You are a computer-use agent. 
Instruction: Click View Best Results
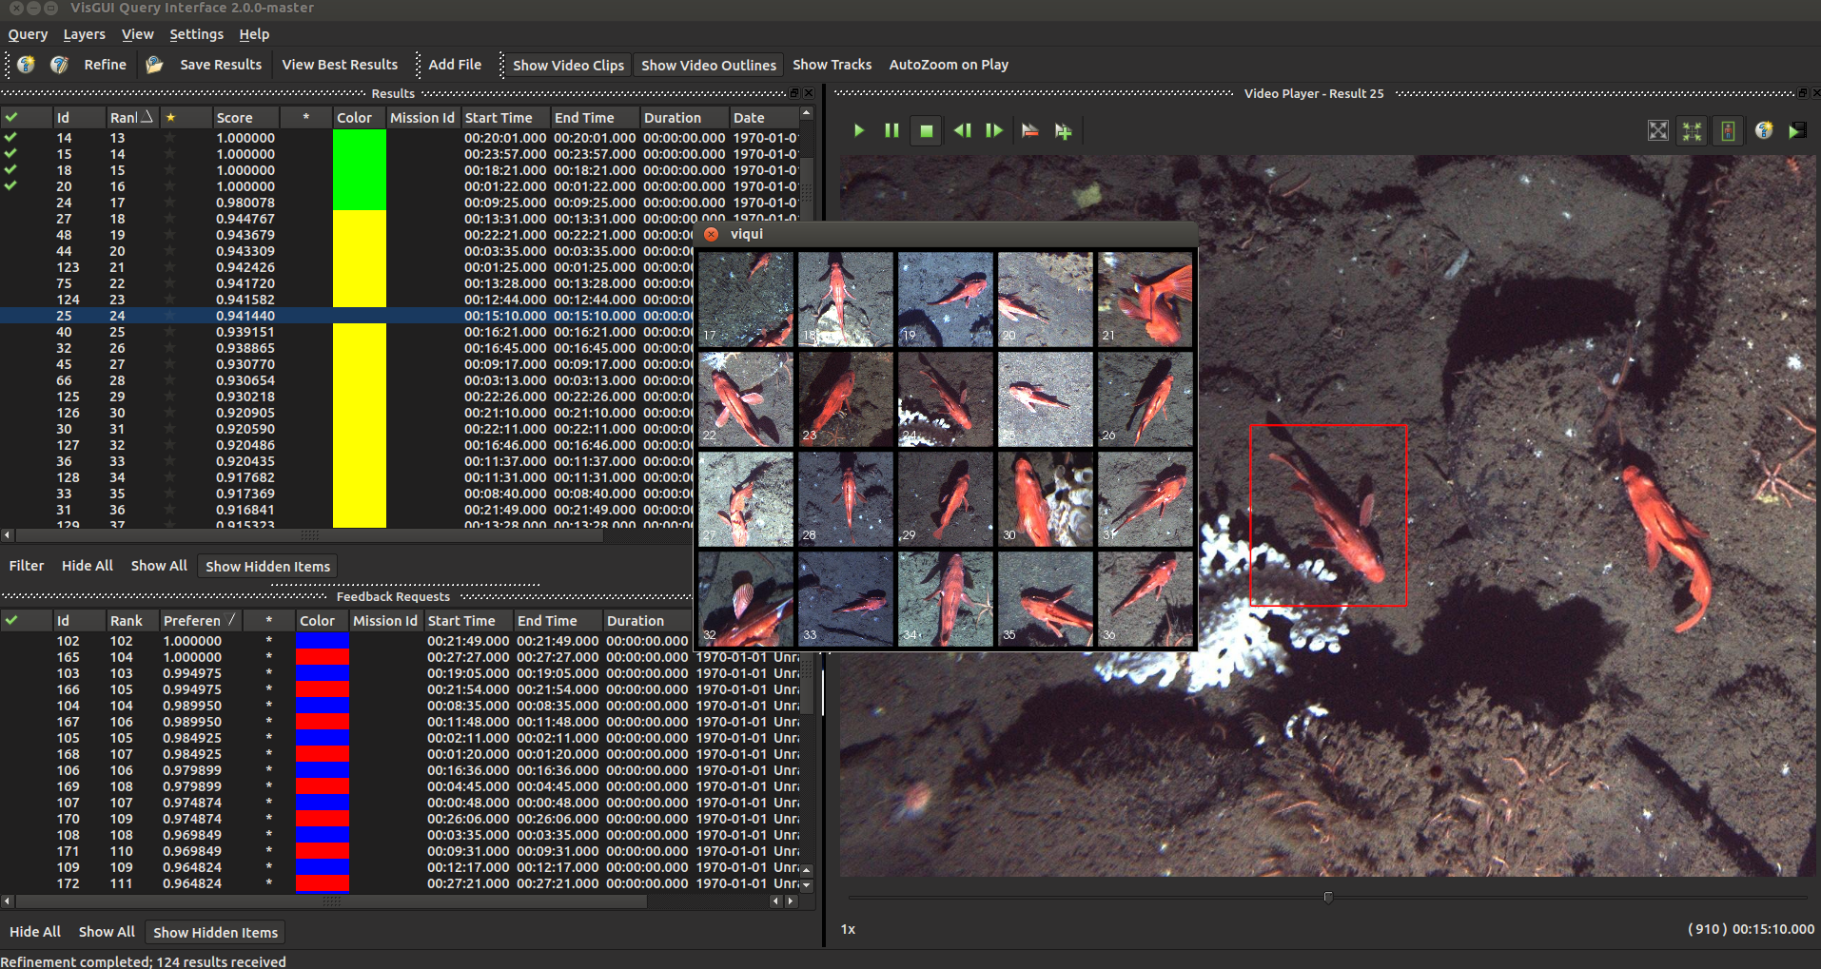point(340,65)
